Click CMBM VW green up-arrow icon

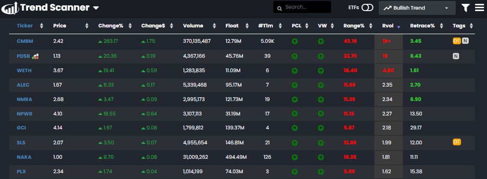[321, 41]
